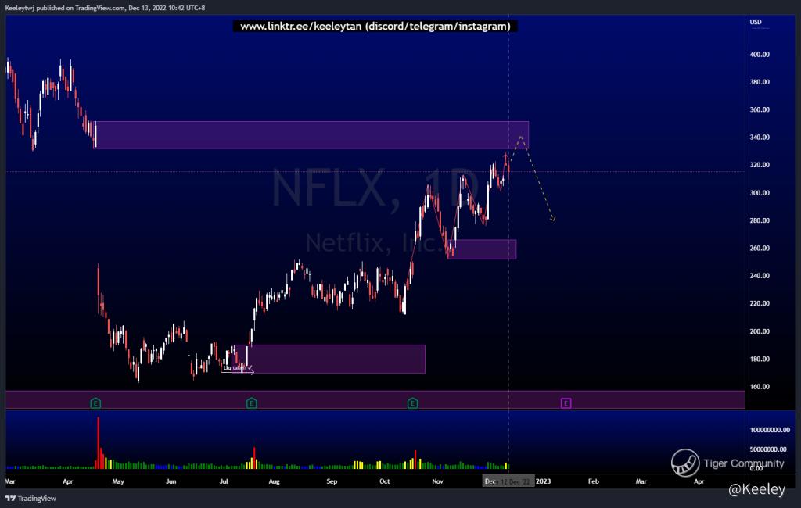
Task: Click the USD currency label on the price axis
Action: tap(756, 22)
